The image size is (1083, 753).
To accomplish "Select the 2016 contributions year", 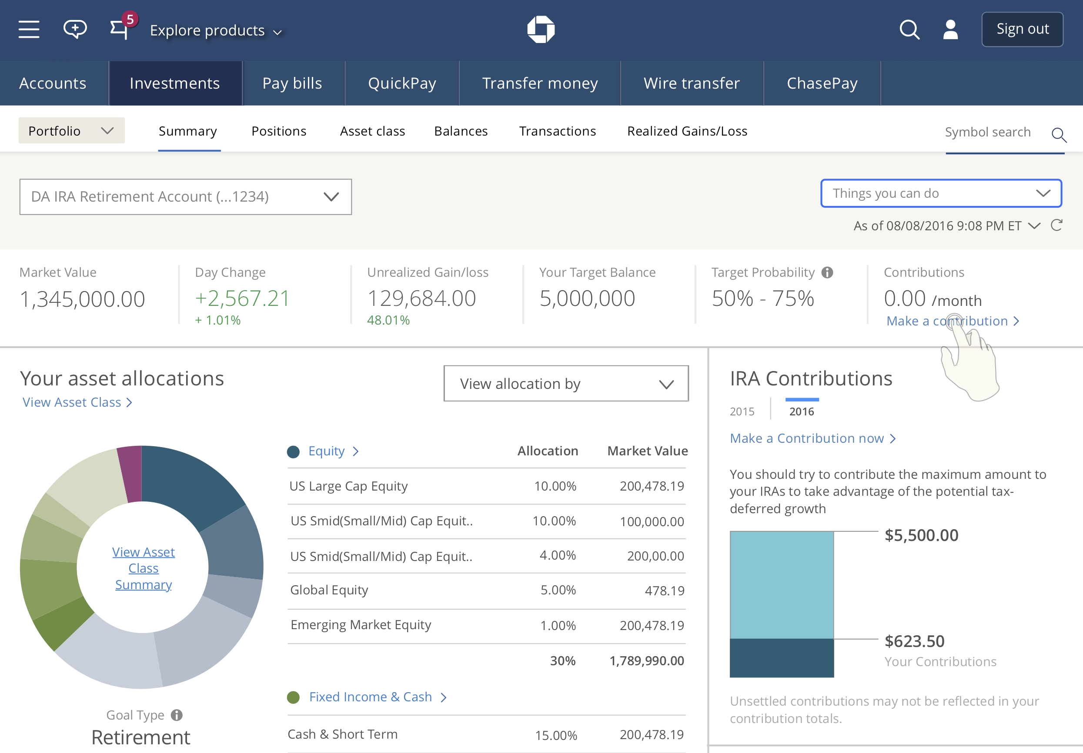I will (x=802, y=411).
